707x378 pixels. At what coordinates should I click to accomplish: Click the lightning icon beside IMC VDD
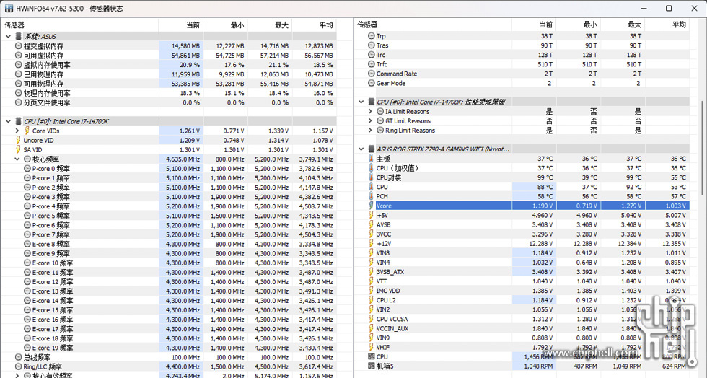371,291
